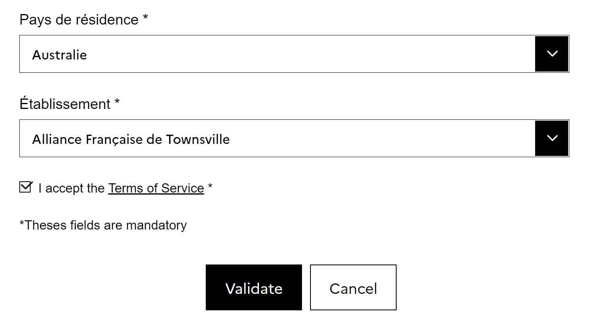
Task: Select the "Alliance Française de Townsville" value text
Action: (131, 139)
